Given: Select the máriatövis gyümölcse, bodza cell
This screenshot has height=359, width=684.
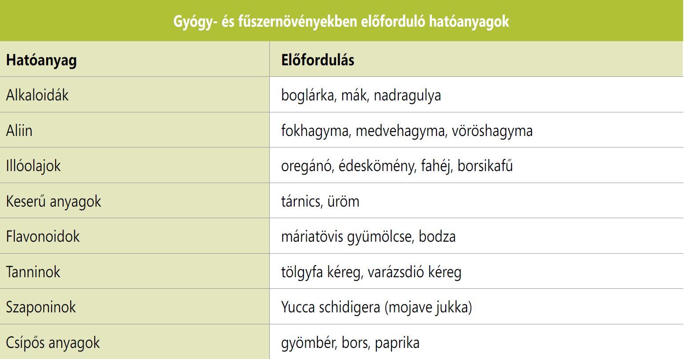Looking at the screenshot, I should 368,236.
